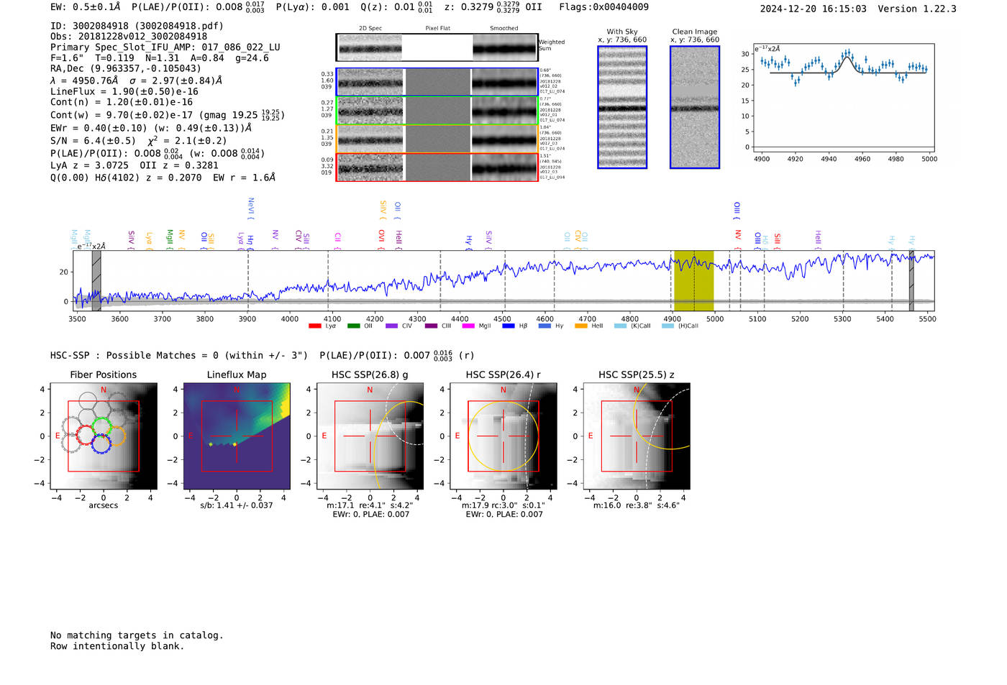The image size is (1007, 685).
Task: Click the red Lyα legend swatch
Action: 314,326
